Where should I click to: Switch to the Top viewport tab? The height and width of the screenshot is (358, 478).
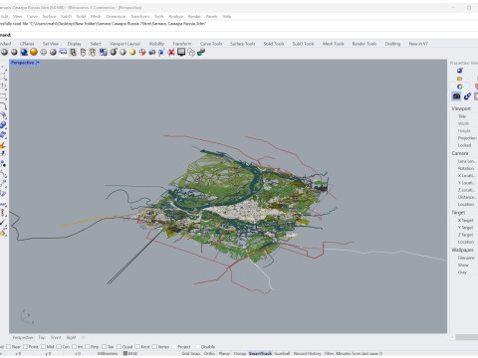click(x=42, y=337)
